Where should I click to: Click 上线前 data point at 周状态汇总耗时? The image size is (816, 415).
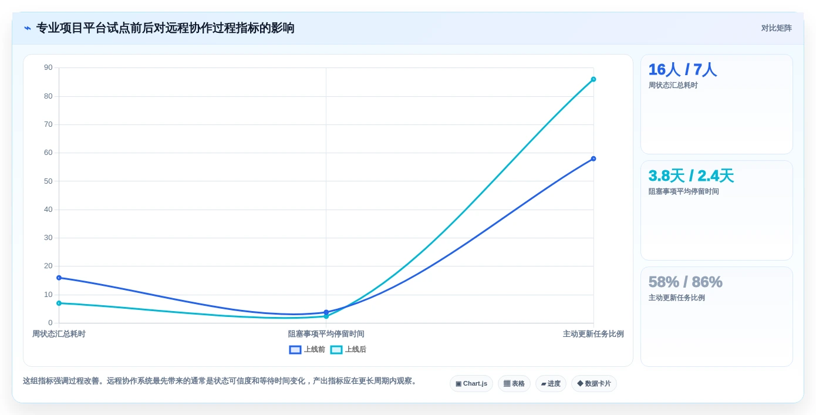click(x=59, y=278)
